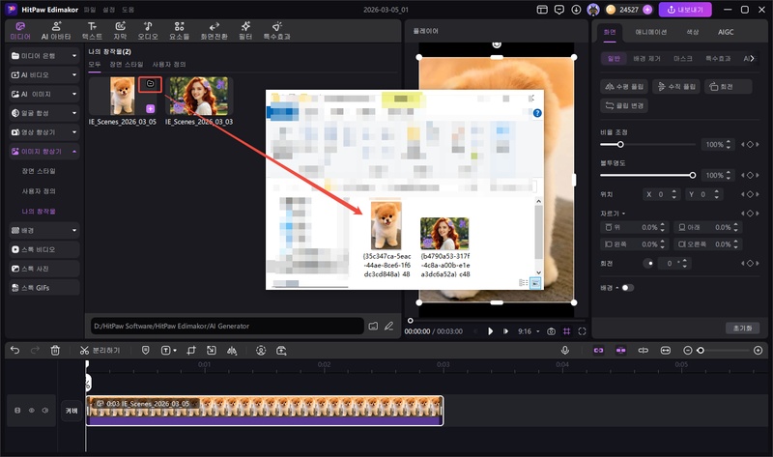Toggle track visibility eye icon

click(31, 410)
